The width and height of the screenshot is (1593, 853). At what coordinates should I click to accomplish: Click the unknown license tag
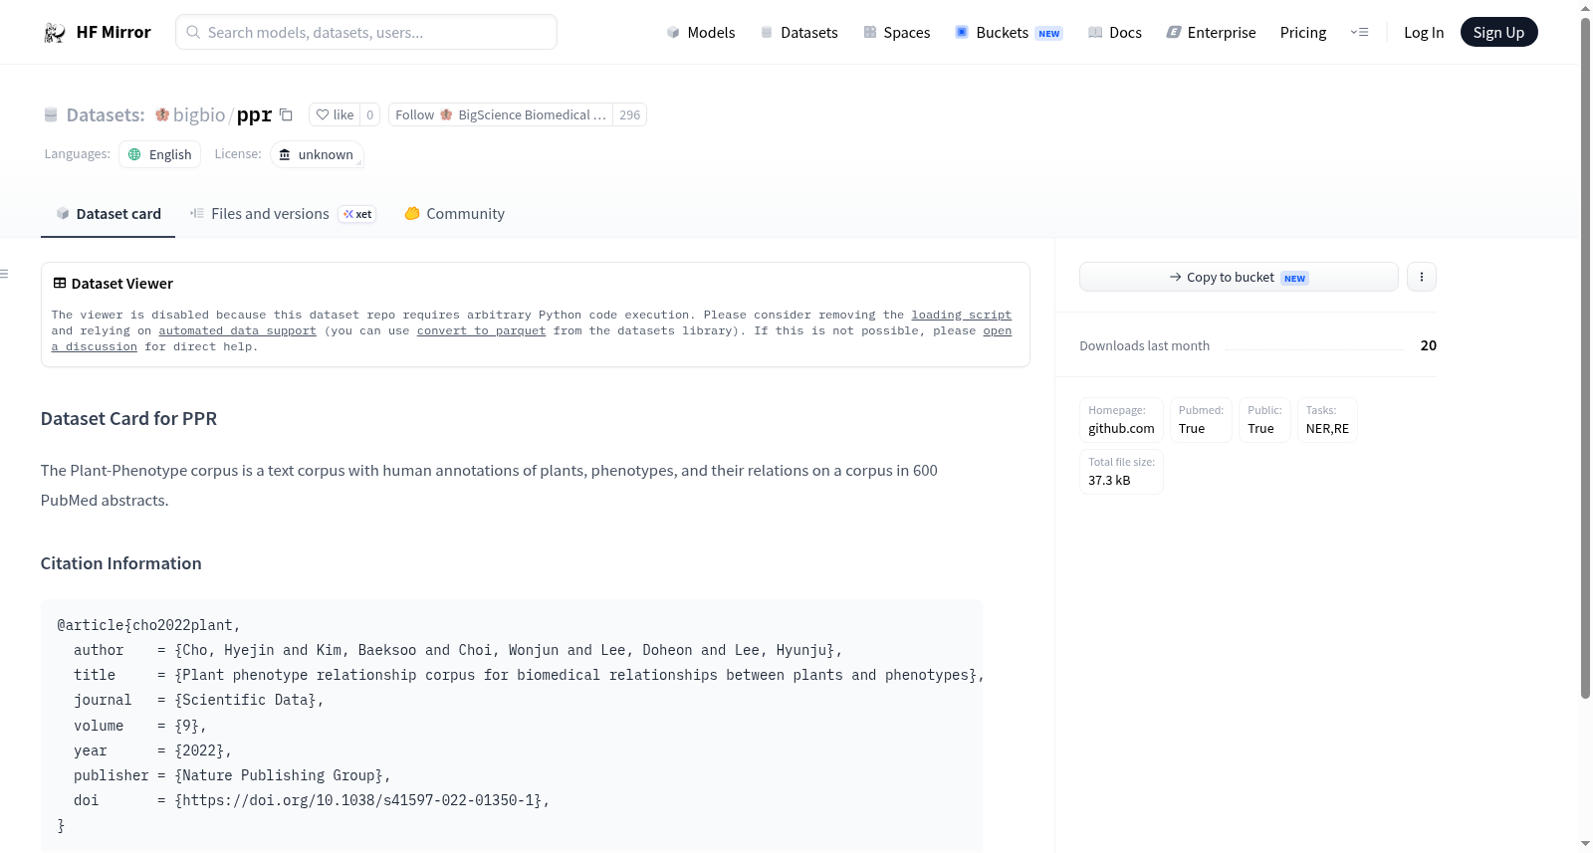(317, 154)
